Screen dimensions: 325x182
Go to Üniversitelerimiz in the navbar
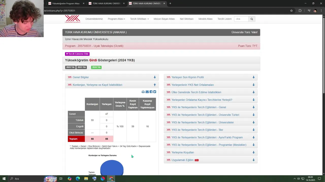pos(94,19)
